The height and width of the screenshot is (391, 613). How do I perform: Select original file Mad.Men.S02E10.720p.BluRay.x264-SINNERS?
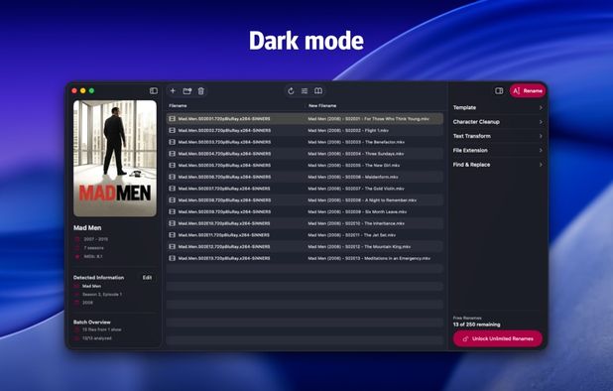(x=224, y=223)
